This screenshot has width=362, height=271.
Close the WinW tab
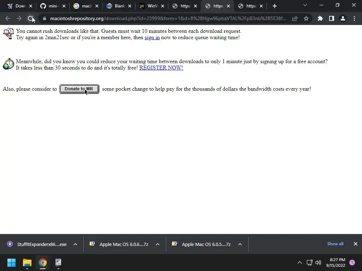pyautogui.click(x=163, y=6)
